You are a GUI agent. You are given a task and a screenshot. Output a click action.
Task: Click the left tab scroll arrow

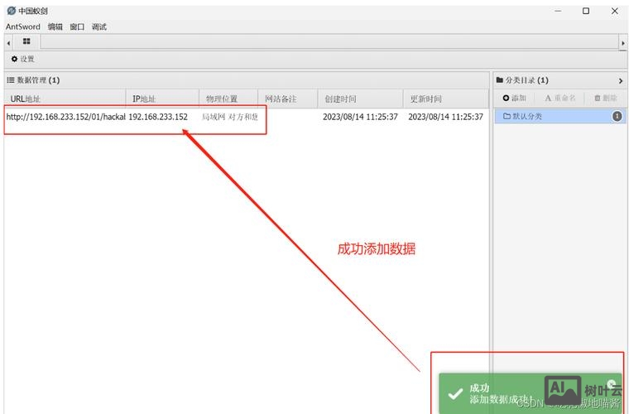(8, 43)
